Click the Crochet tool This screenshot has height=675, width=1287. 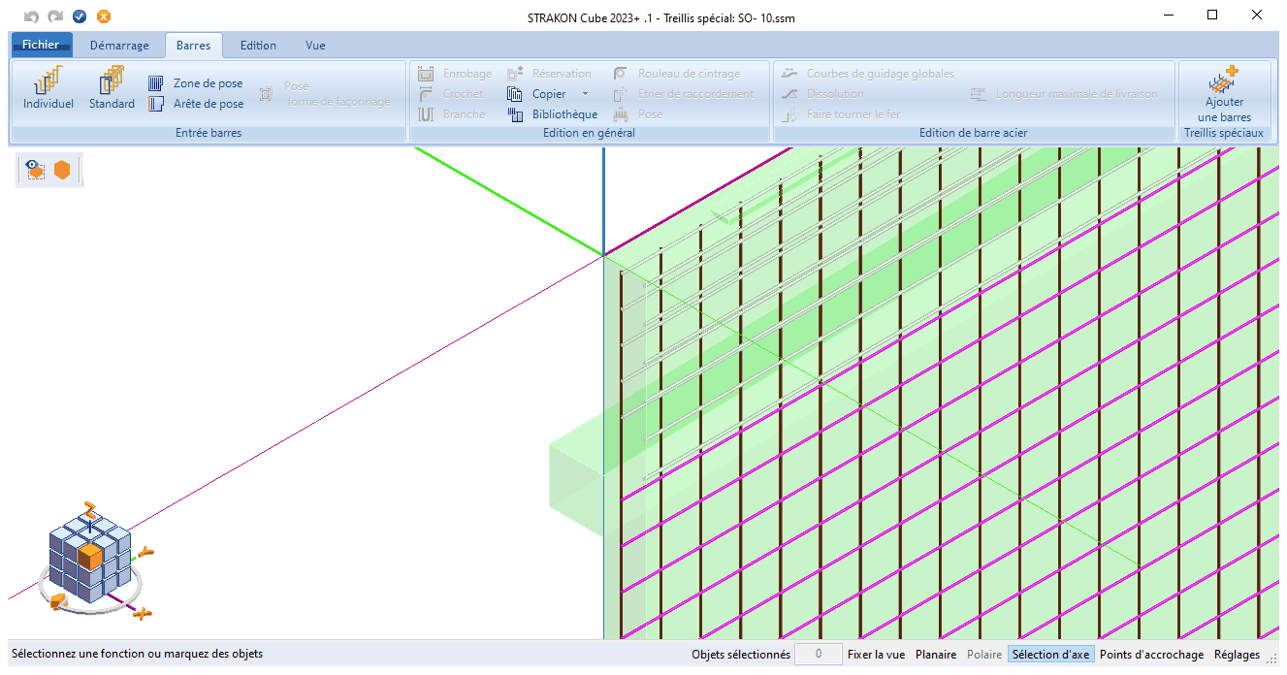tap(451, 94)
